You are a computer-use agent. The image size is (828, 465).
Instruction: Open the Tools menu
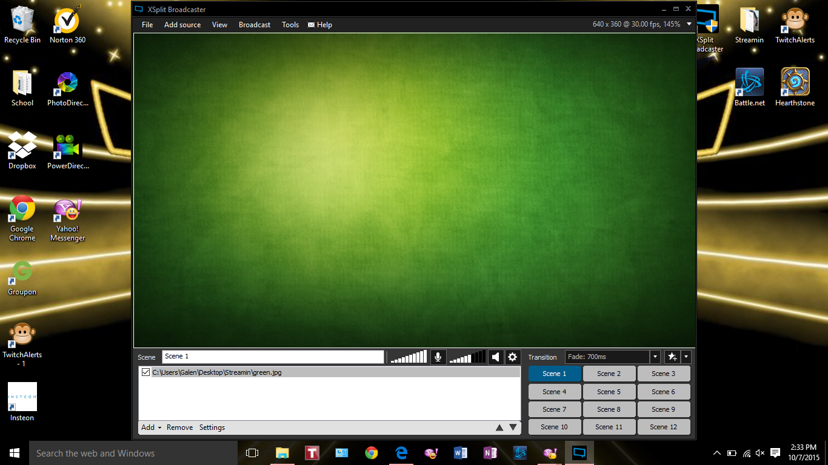pyautogui.click(x=290, y=25)
